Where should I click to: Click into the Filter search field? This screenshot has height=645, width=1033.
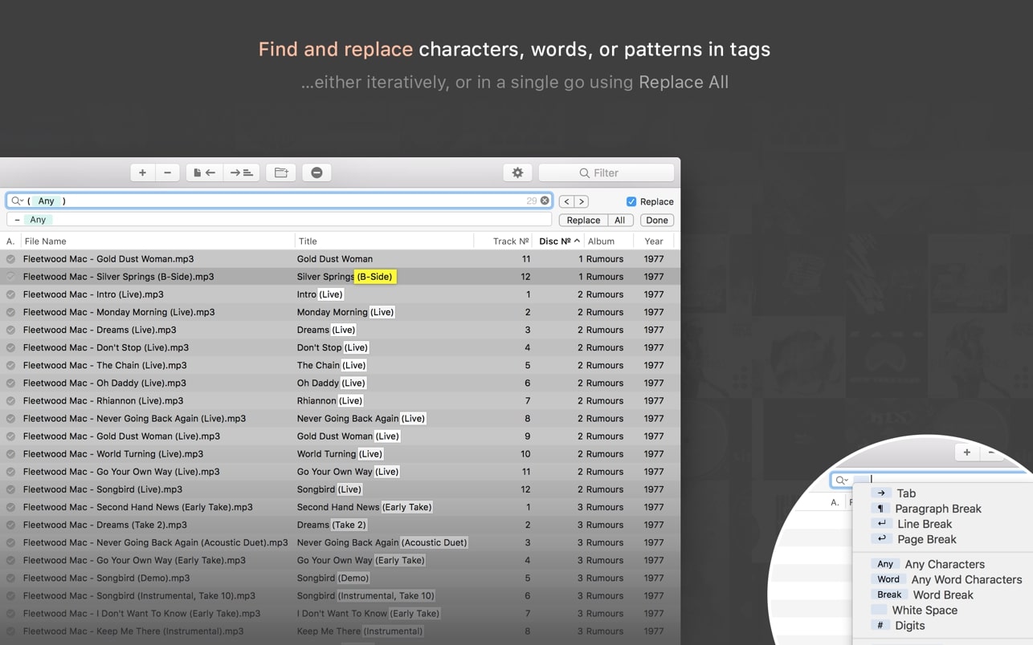[x=606, y=172]
